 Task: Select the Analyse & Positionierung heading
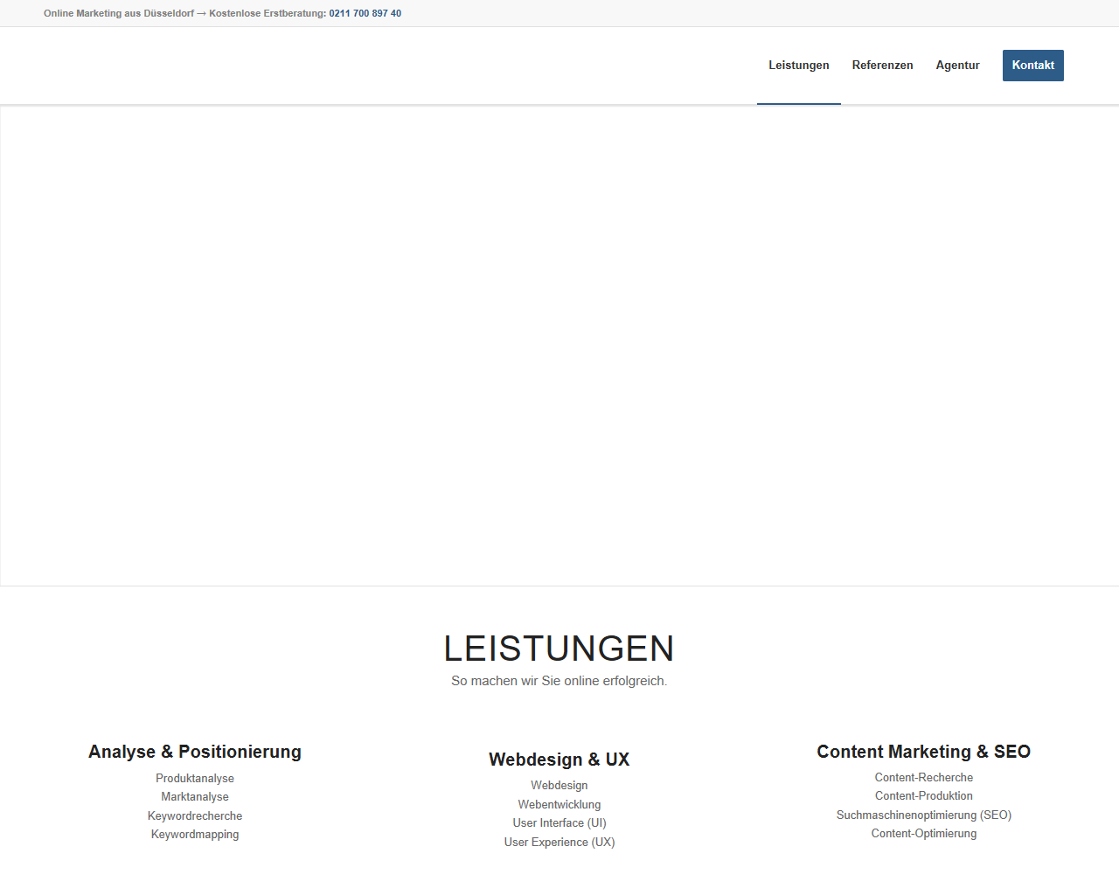pyautogui.click(x=195, y=752)
